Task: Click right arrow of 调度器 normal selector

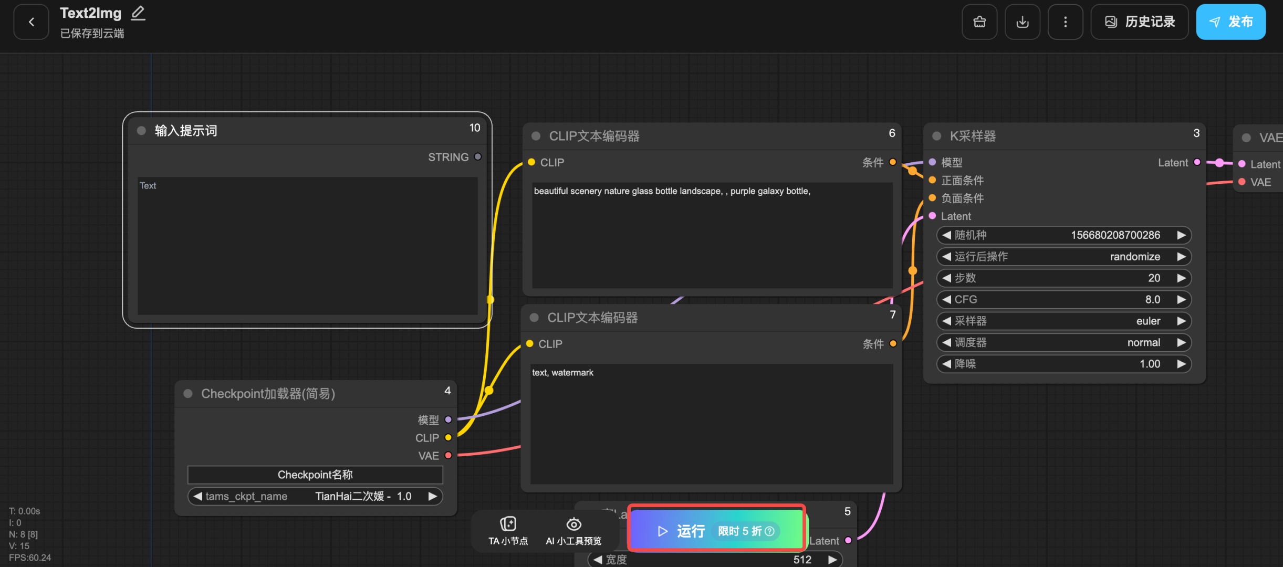Action: click(x=1182, y=342)
